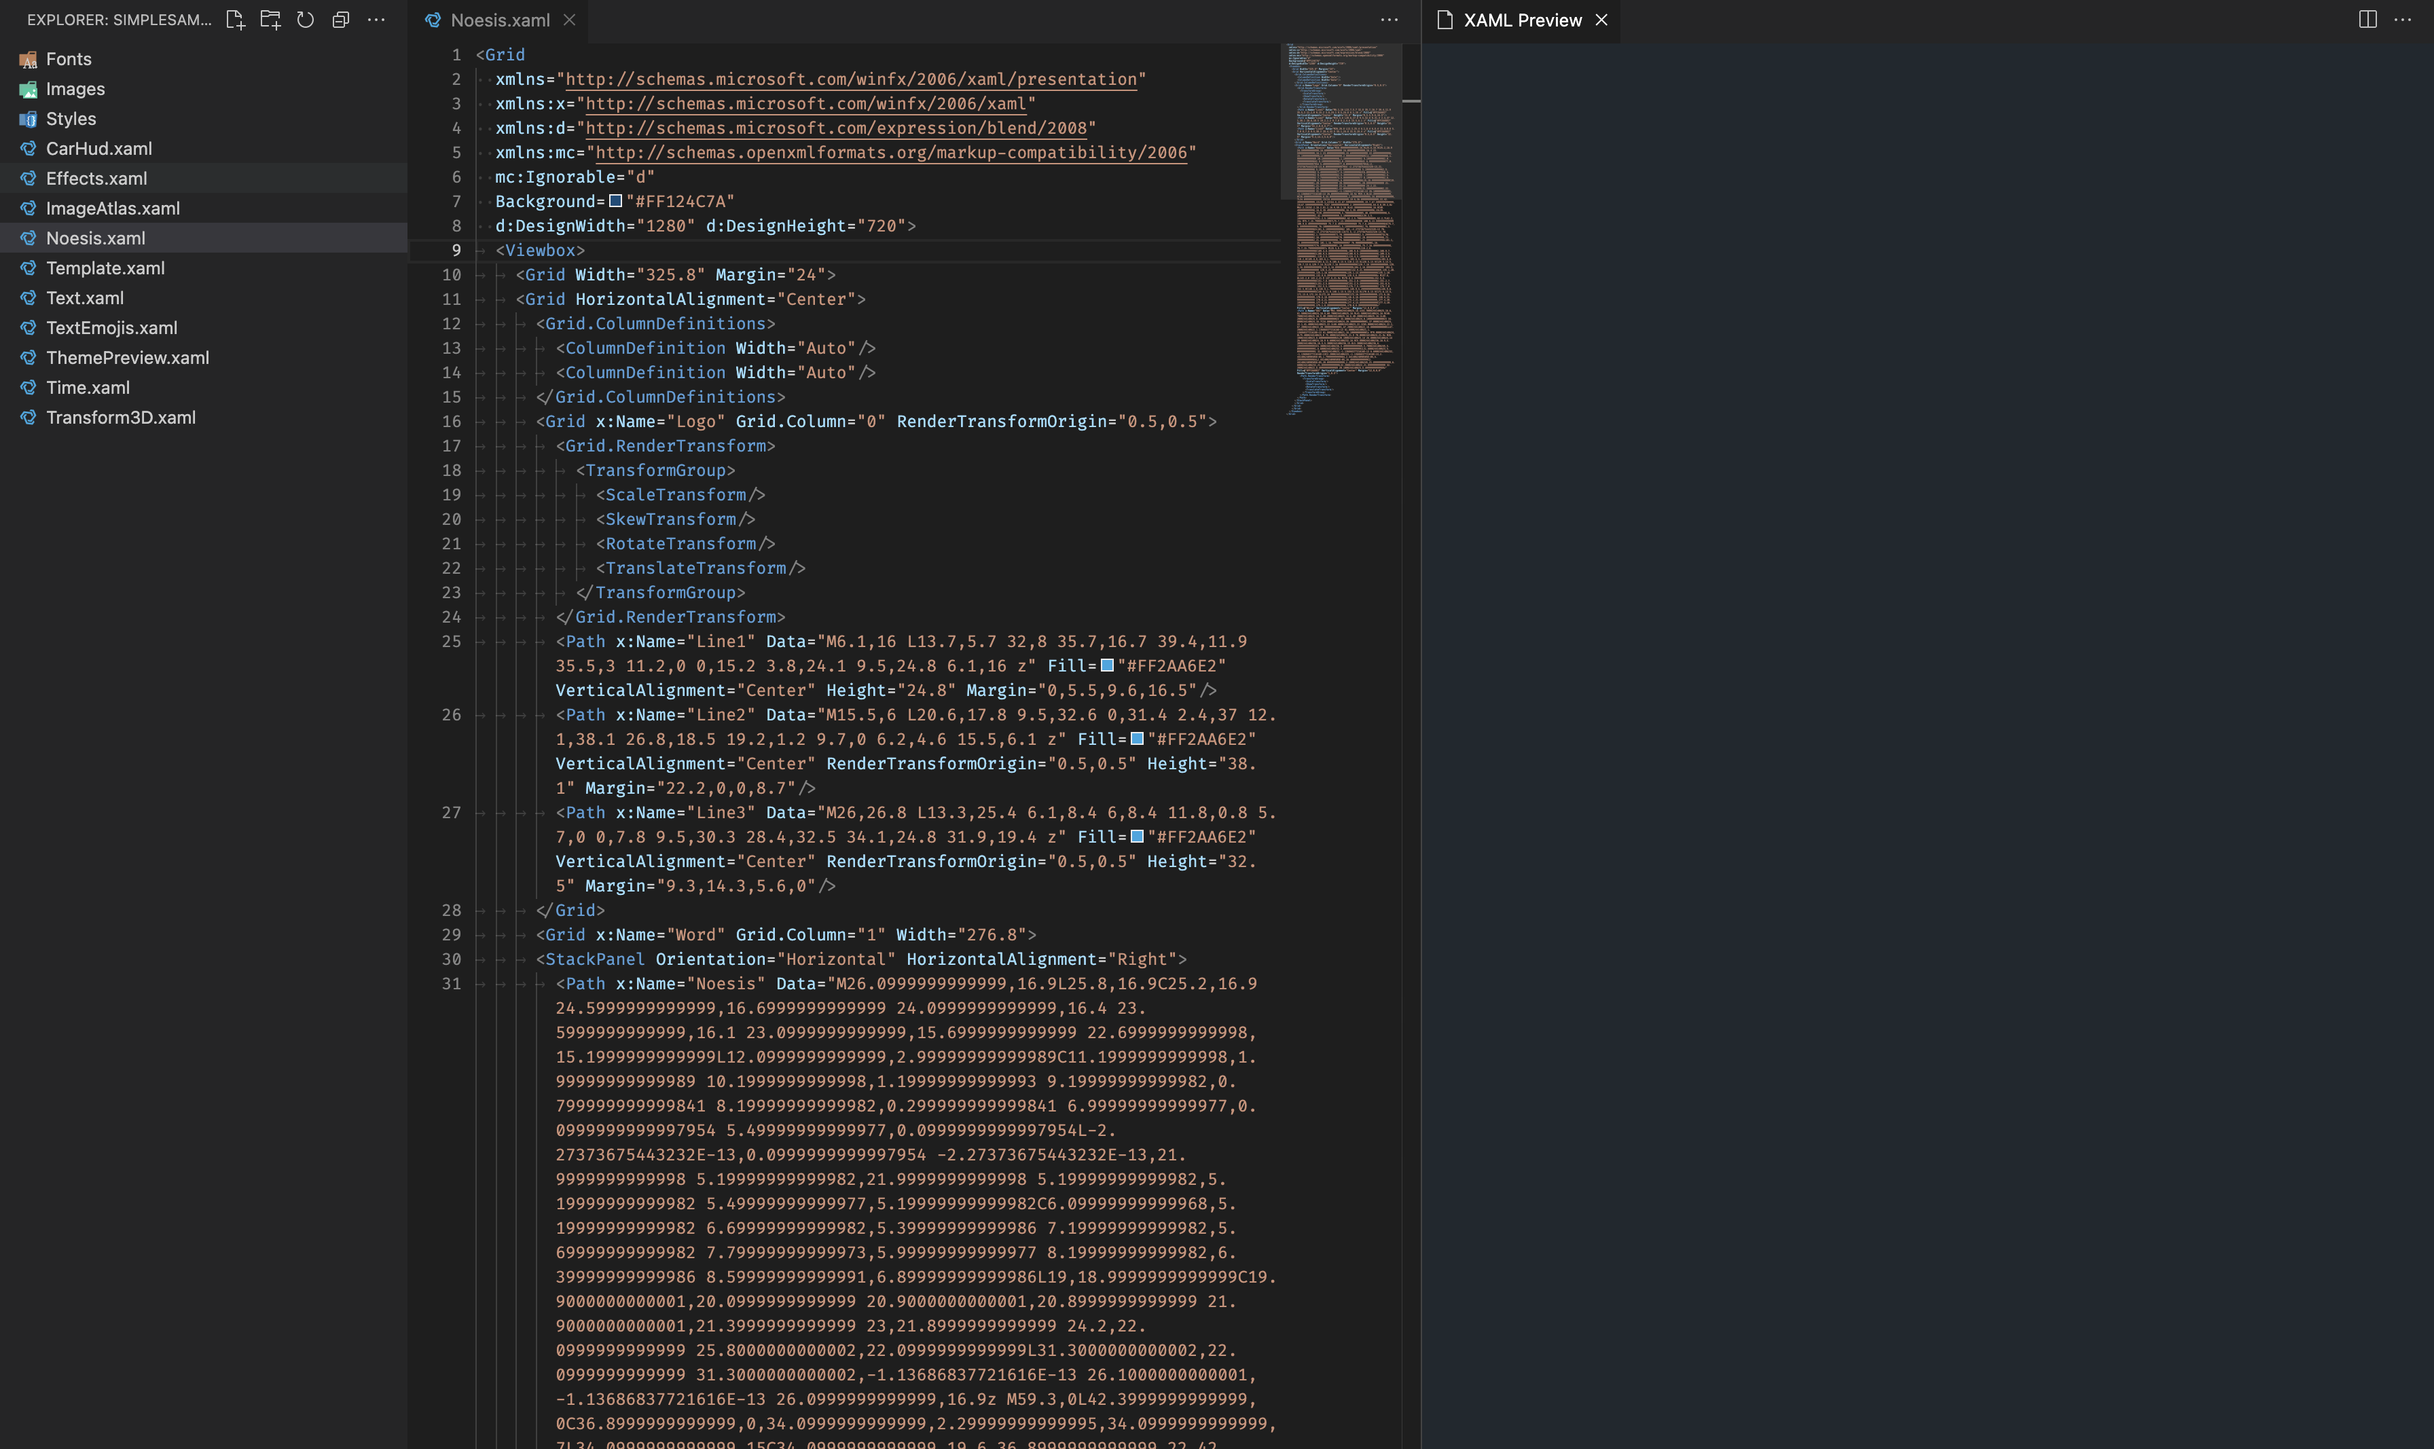This screenshot has height=1449, width=2434.
Task: Click the ScaleTransform tag on line 19
Action: click(x=680, y=494)
